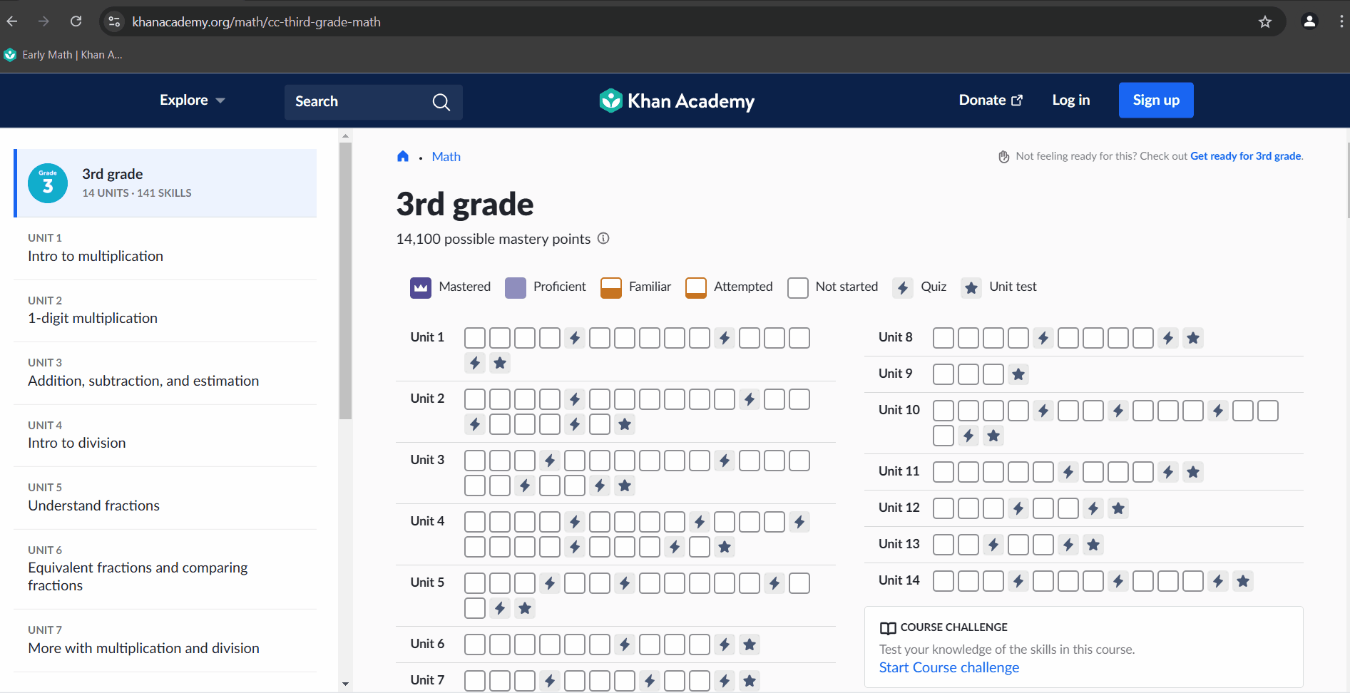Click the Unit 5 label in grid
Viewport: 1350px width, 693px height.
(x=427, y=582)
